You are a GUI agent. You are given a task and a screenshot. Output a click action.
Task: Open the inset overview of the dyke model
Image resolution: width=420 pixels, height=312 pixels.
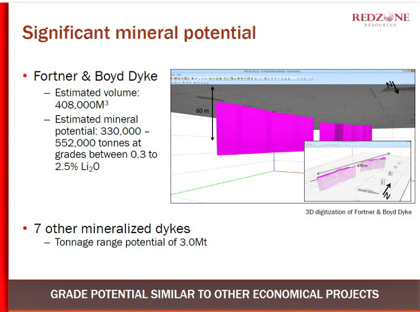pyautogui.click(x=357, y=171)
